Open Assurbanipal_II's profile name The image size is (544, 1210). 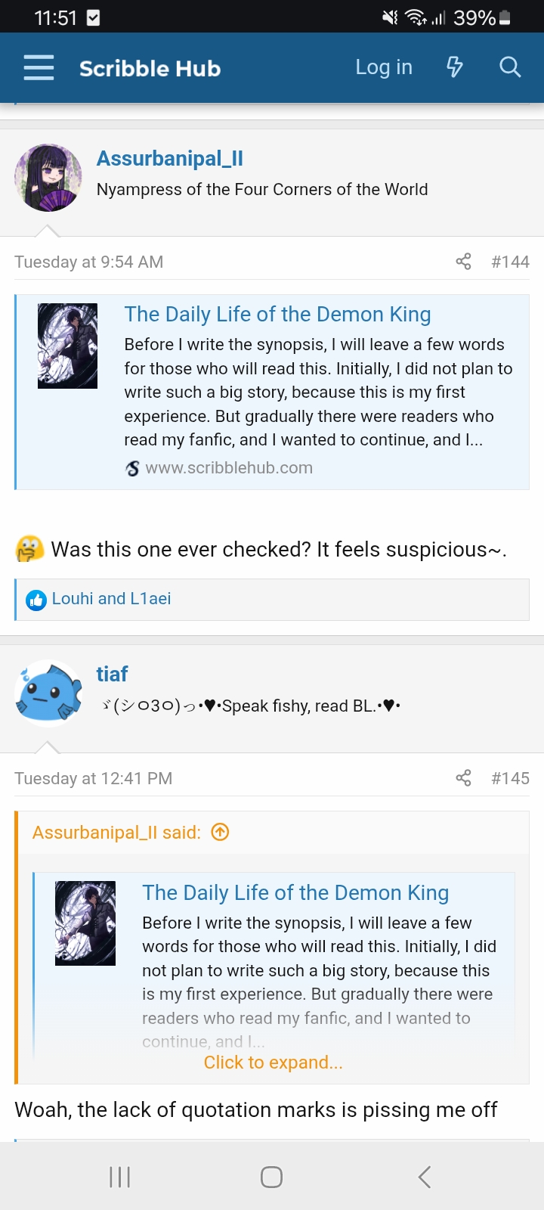pos(169,159)
